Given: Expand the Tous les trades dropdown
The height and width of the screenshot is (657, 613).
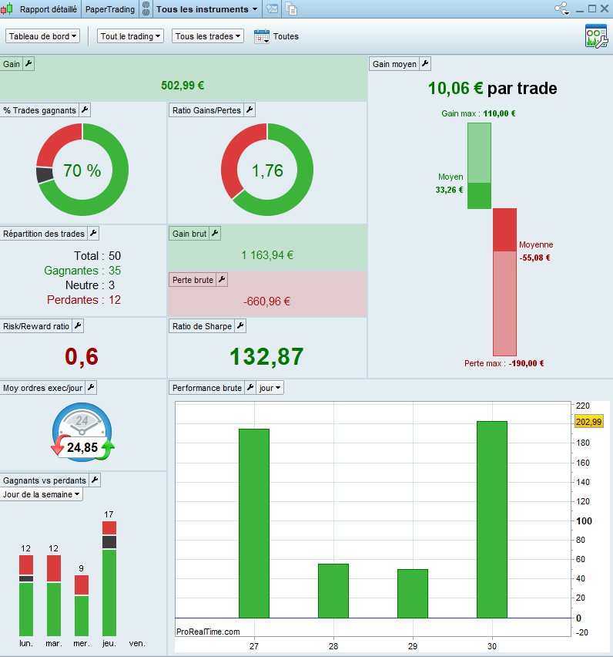Looking at the screenshot, I should pos(207,36).
